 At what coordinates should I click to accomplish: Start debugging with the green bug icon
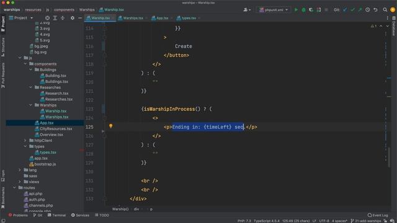[x=303, y=10]
